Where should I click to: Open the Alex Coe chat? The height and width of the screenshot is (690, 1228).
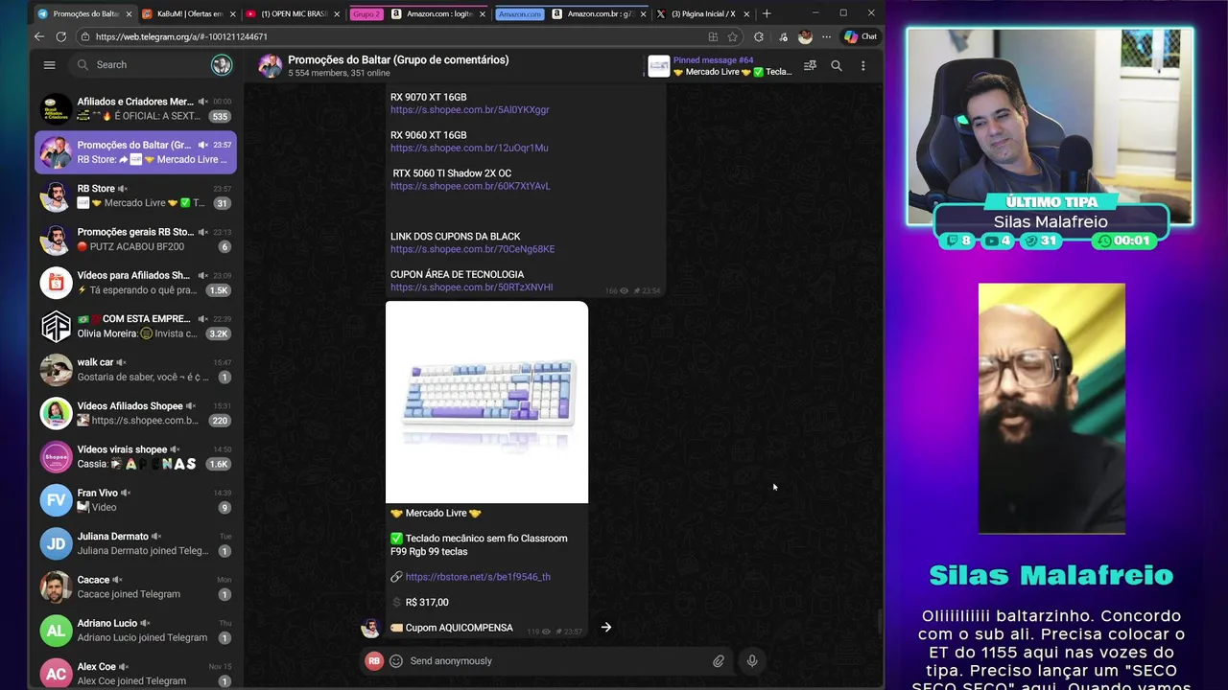pos(135,673)
